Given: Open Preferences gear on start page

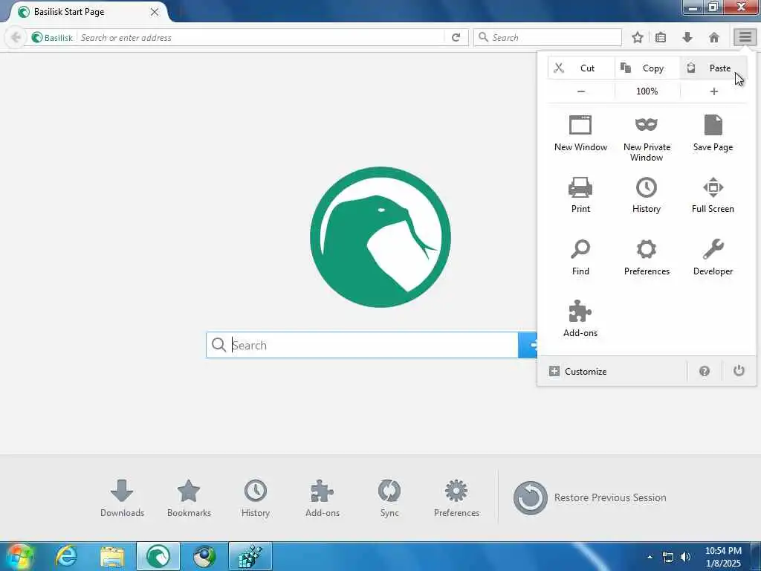Looking at the screenshot, I should coord(456,498).
